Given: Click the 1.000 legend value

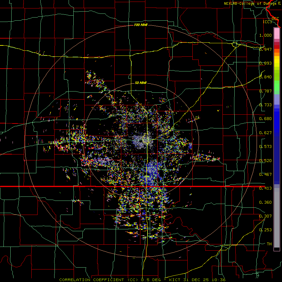Looking at the screenshot, I should pos(265,35).
